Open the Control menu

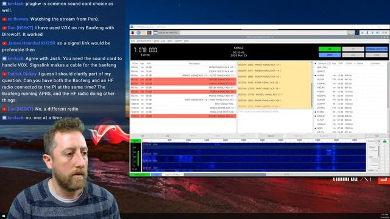pos(178,41)
